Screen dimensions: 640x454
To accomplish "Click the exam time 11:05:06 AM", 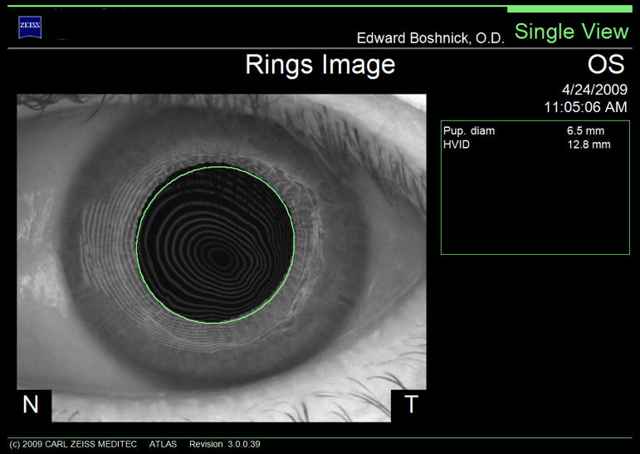I will pyautogui.click(x=585, y=107).
